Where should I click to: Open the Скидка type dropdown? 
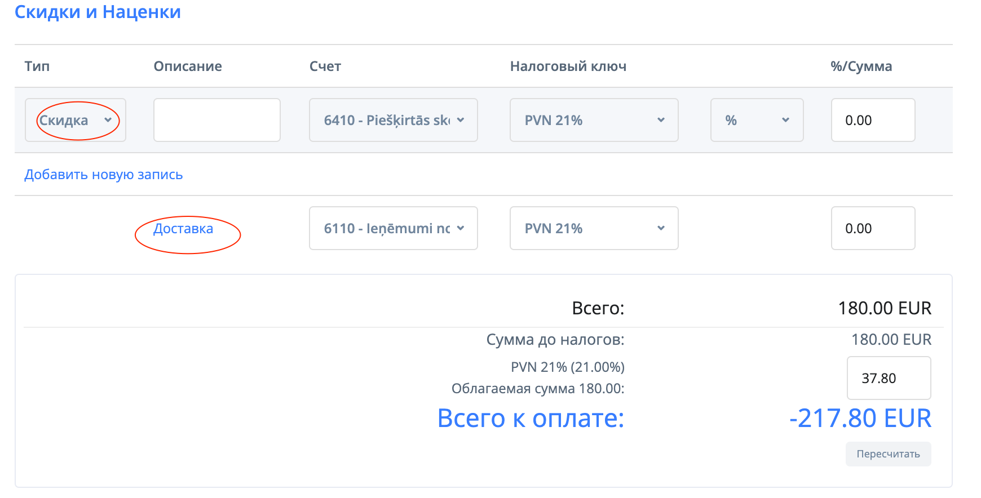[x=75, y=120]
